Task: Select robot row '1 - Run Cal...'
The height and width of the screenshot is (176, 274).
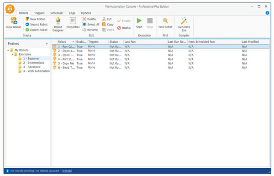Action: (161, 46)
